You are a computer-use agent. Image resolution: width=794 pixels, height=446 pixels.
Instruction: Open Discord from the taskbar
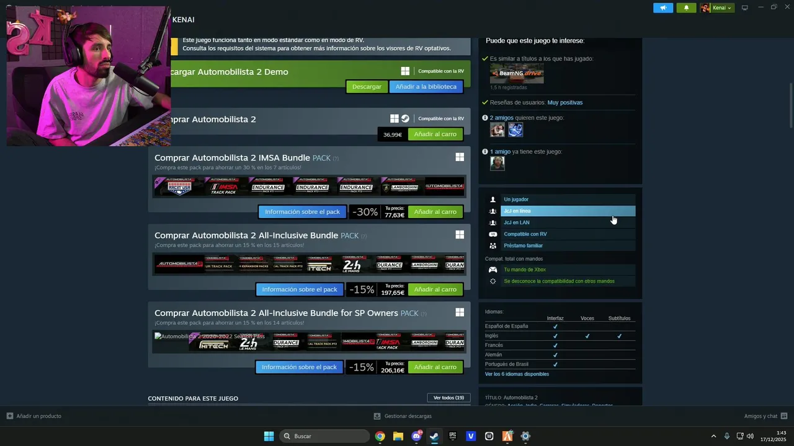[x=416, y=436]
